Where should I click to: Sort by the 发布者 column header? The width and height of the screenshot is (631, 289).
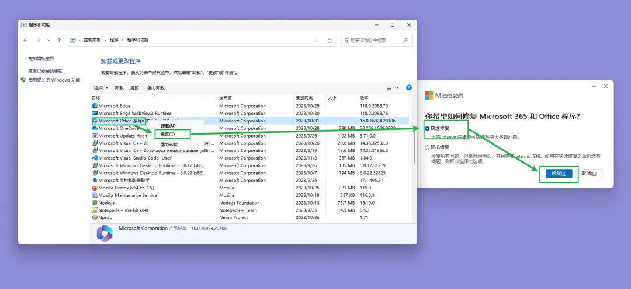pyautogui.click(x=226, y=97)
